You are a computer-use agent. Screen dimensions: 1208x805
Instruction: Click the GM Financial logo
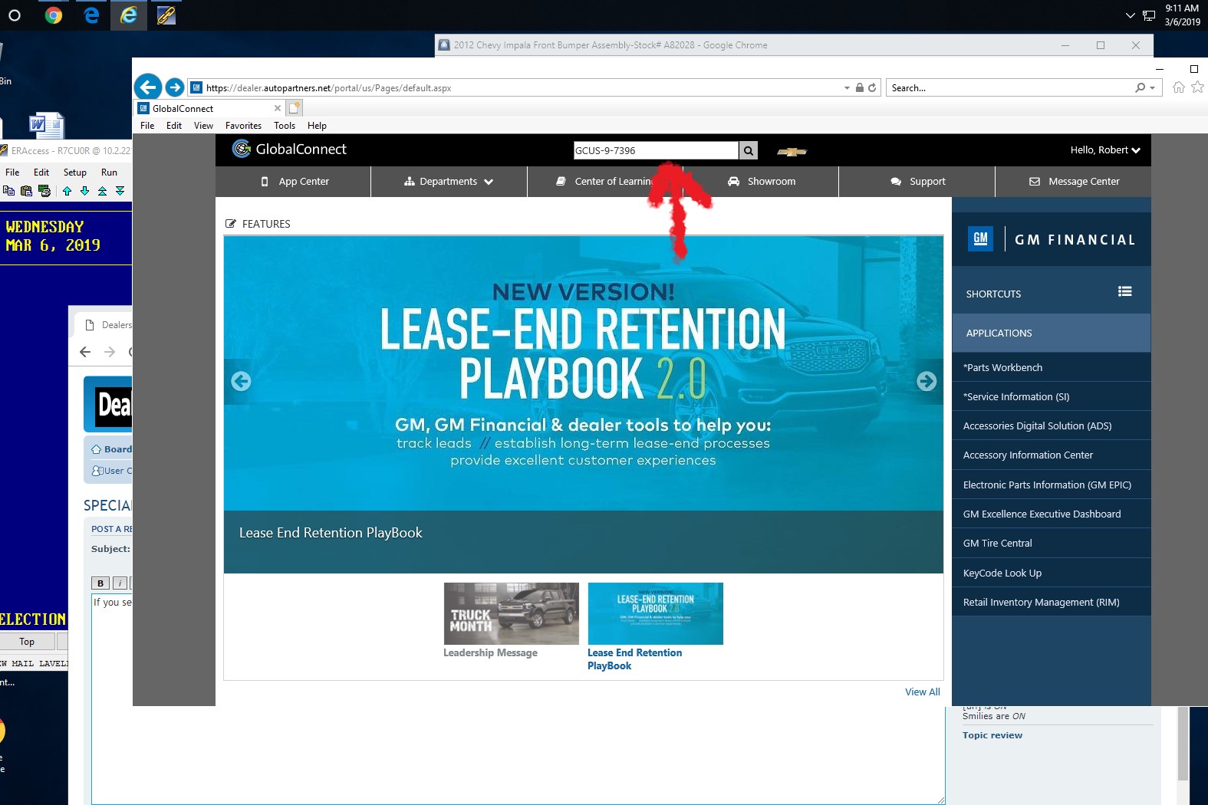(1051, 239)
